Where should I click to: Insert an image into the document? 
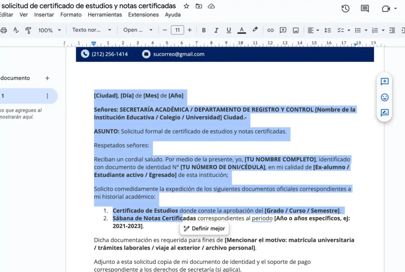295,30
